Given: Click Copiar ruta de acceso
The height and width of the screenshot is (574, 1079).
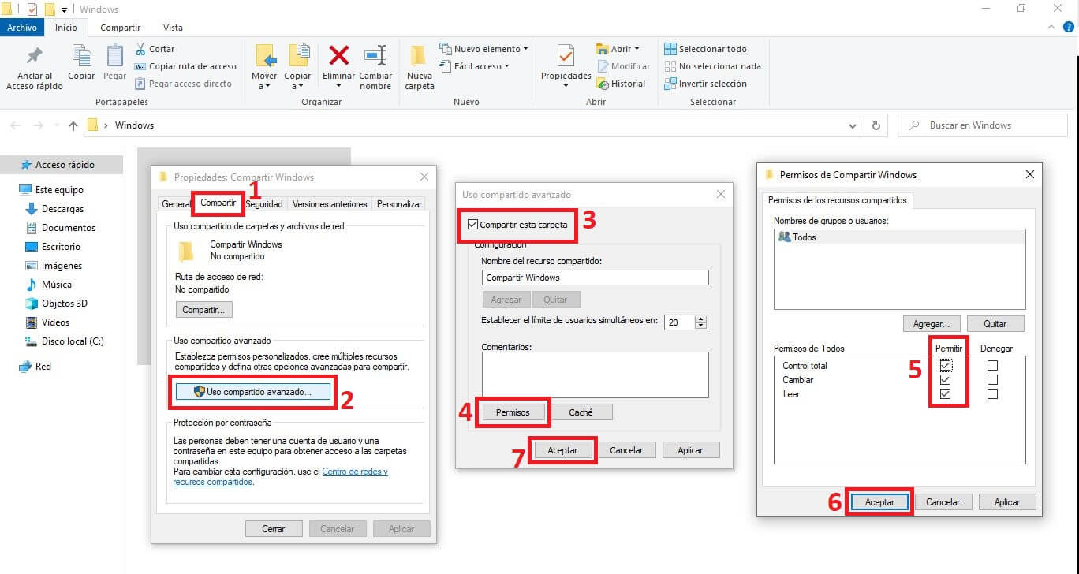Looking at the screenshot, I should (185, 66).
